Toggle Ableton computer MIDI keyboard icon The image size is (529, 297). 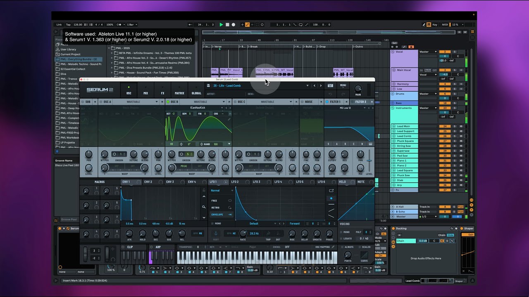429,25
